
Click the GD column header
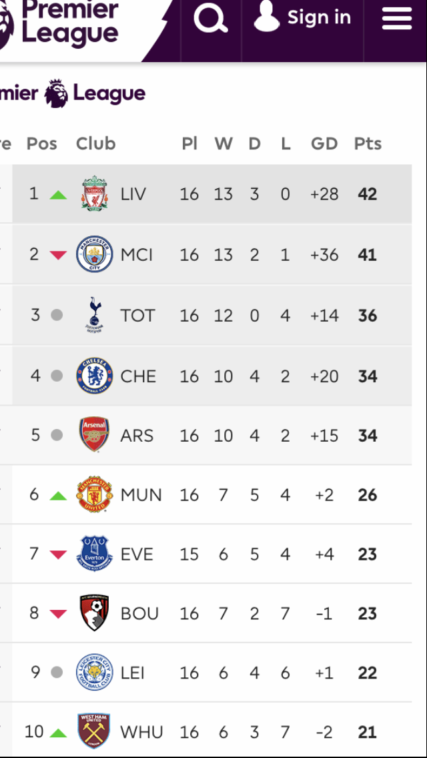[x=324, y=143]
